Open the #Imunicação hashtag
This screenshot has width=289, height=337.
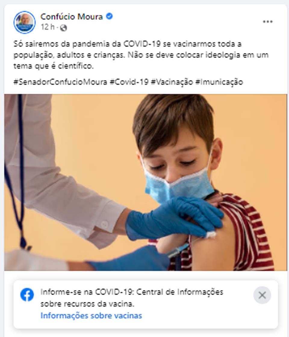coord(219,82)
